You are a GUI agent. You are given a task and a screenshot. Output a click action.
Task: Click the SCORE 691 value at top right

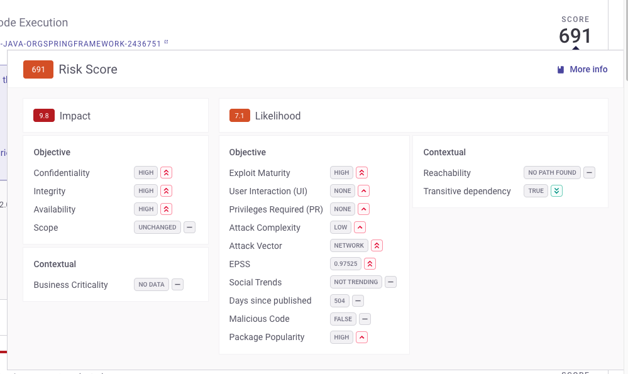[x=575, y=36]
